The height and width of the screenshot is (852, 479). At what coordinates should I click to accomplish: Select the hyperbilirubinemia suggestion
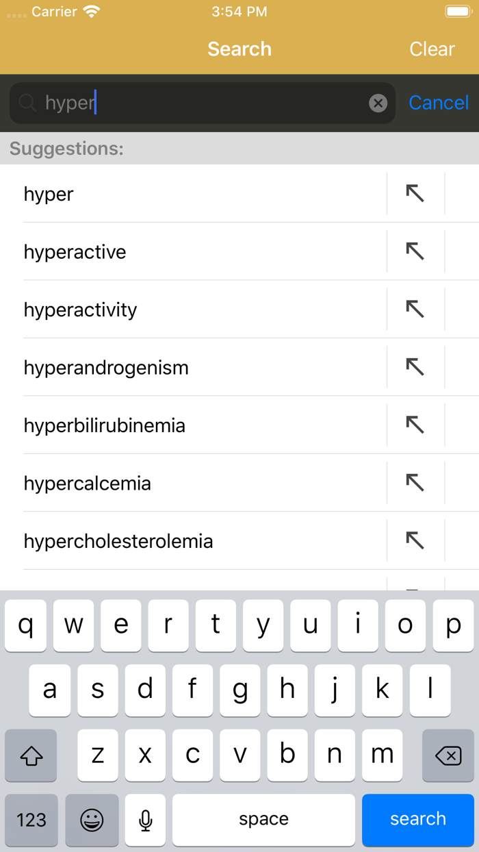[x=105, y=425]
